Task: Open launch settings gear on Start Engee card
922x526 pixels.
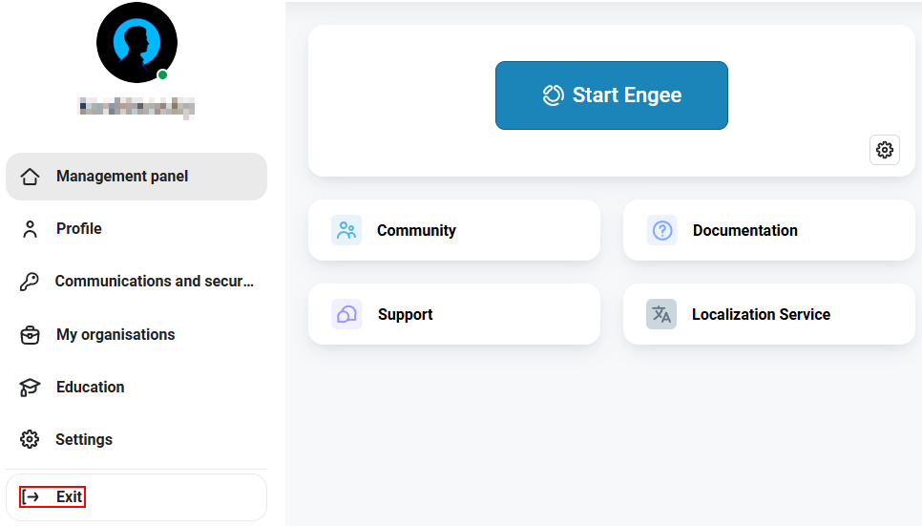Action: [x=885, y=150]
